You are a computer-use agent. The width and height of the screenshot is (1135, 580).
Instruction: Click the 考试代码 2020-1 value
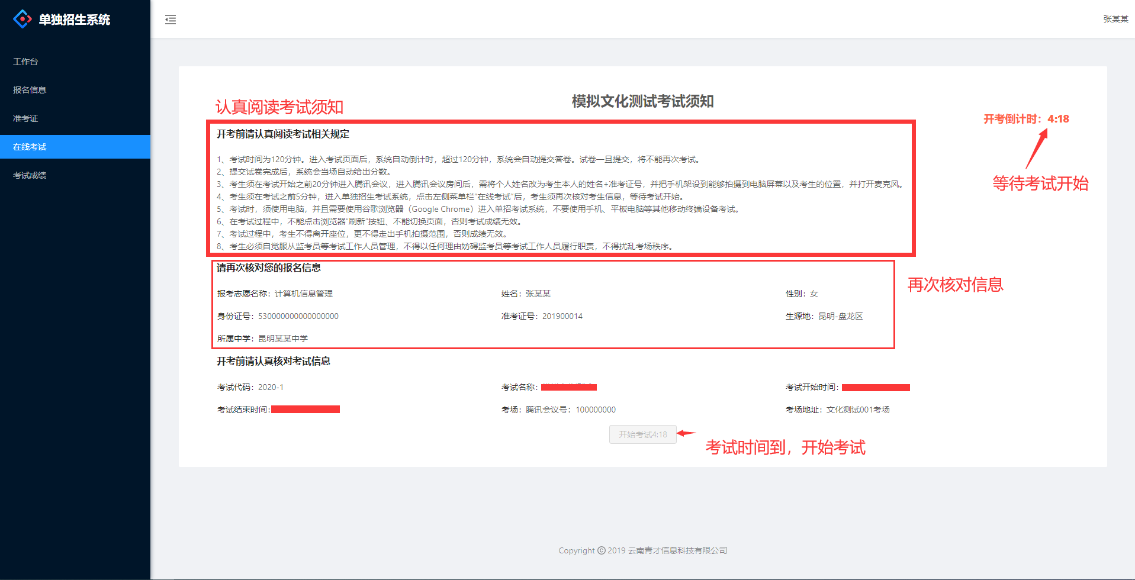point(271,387)
